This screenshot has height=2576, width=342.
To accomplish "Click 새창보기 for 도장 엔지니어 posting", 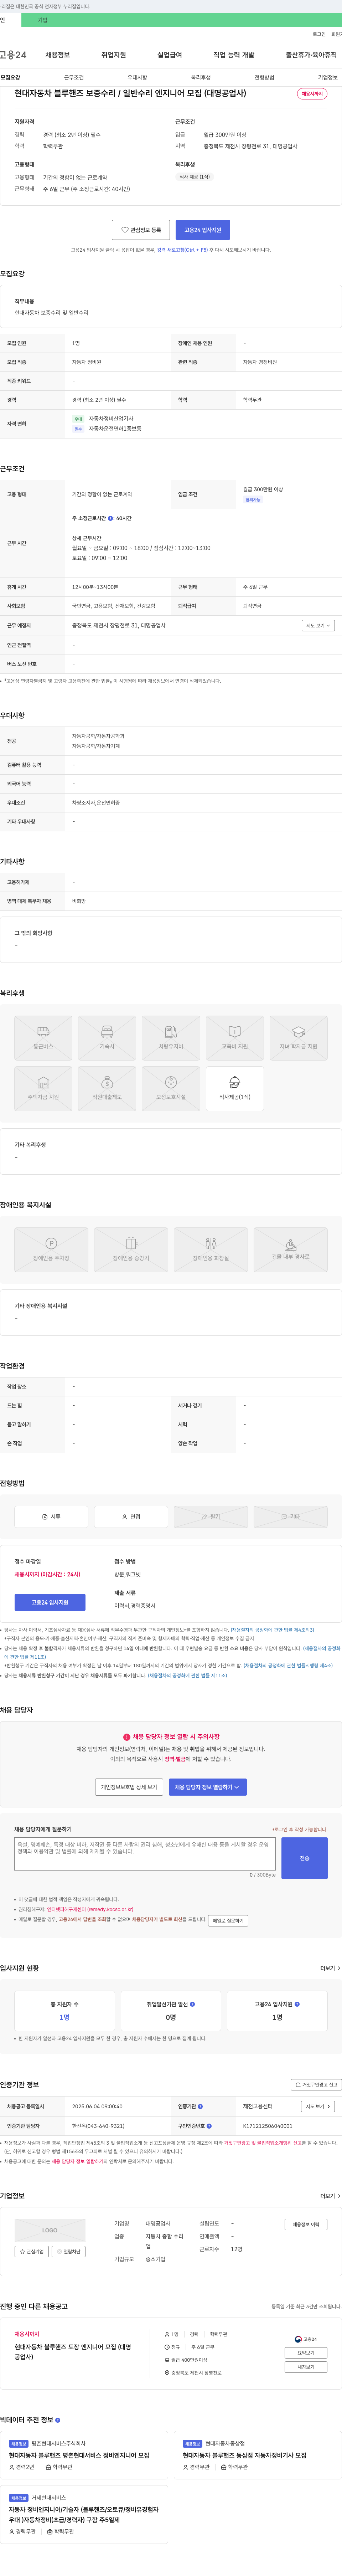I will click(306, 2367).
